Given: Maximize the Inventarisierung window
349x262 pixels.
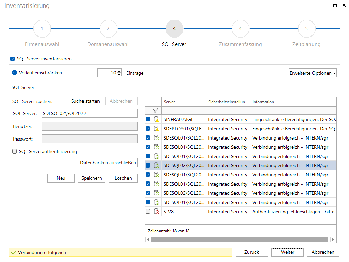Looking at the screenshot, I should (335, 5).
